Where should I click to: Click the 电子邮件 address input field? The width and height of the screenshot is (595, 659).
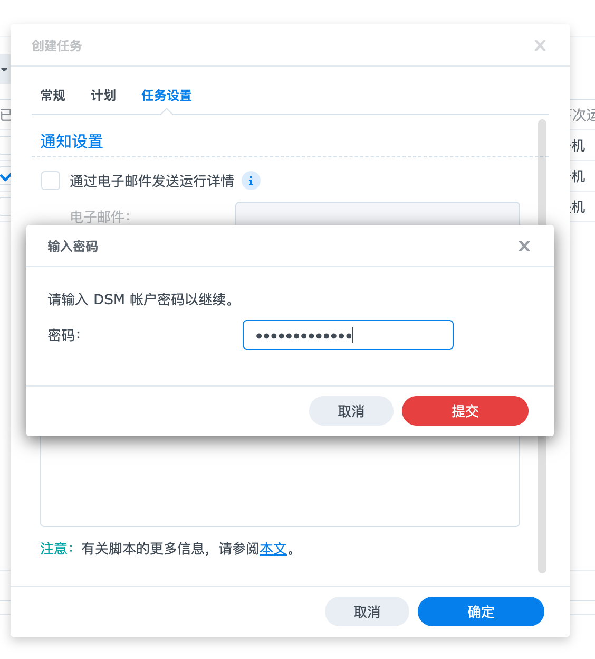pos(377,214)
